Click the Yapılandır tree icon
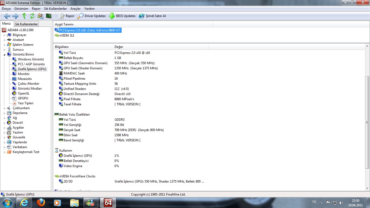370x208 pixels. tap(9, 142)
